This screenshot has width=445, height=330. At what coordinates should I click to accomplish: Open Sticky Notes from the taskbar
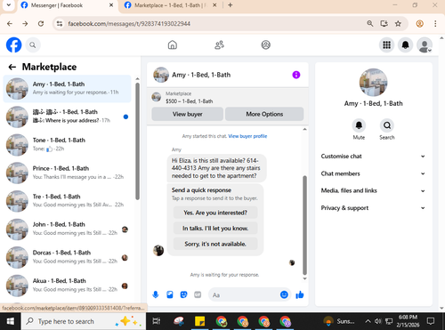pos(200,321)
